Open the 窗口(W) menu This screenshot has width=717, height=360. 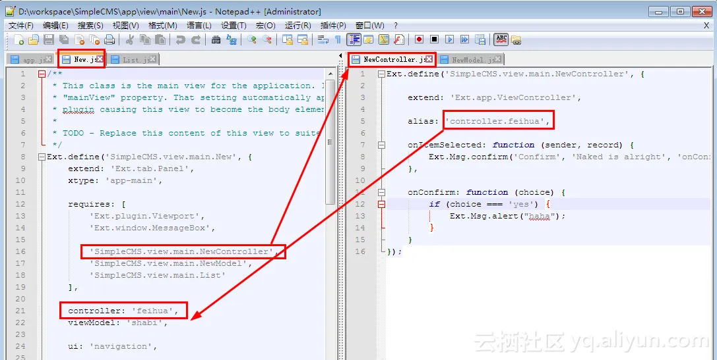click(369, 26)
